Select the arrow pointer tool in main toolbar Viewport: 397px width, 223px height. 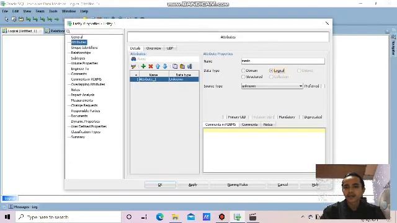coord(7,19)
